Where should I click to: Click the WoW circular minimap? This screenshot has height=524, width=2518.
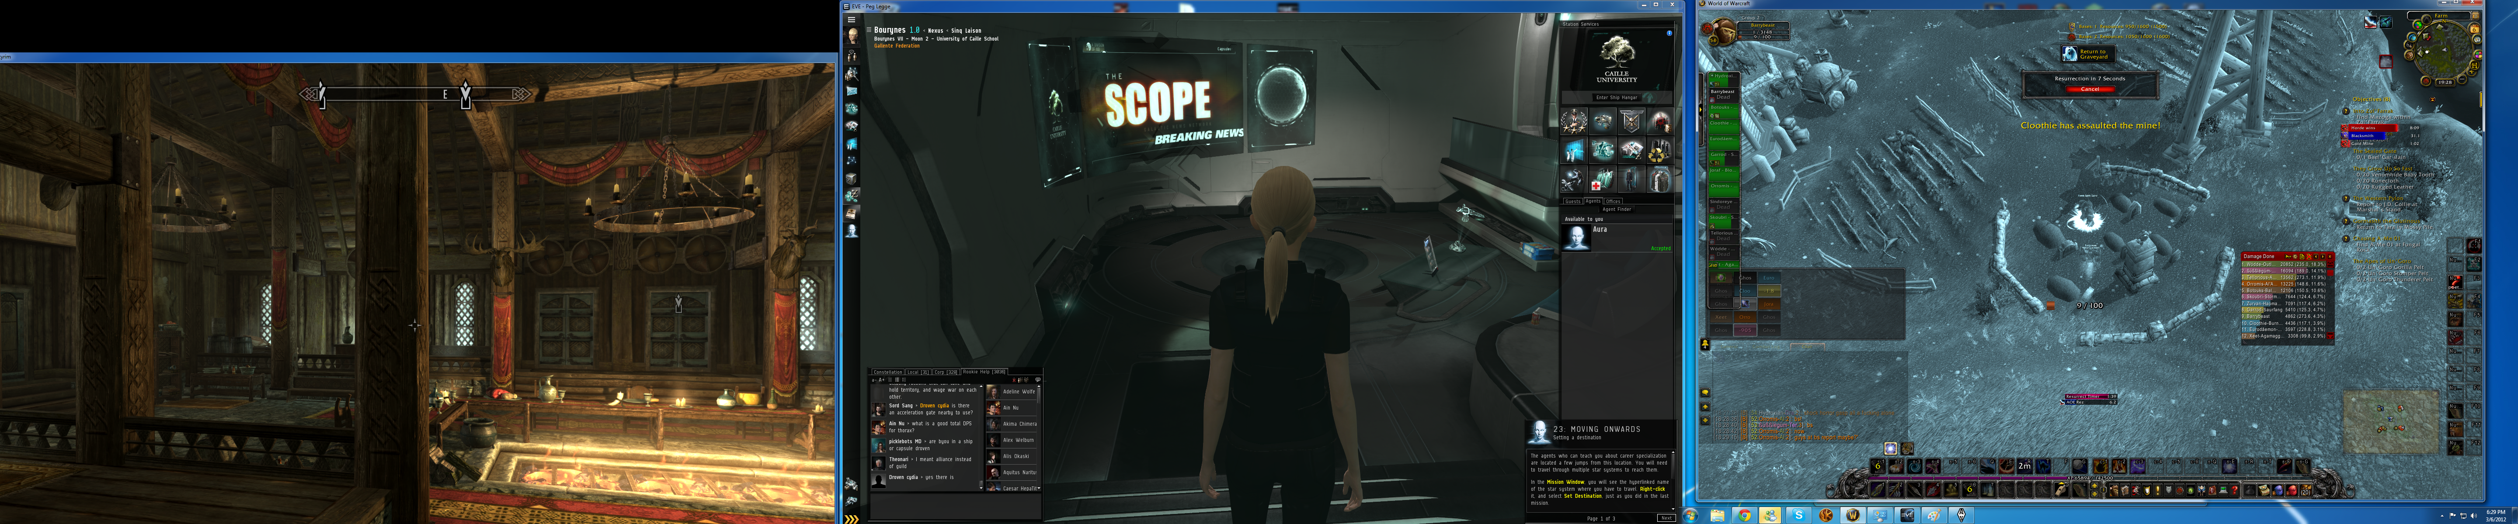pos(2444,51)
